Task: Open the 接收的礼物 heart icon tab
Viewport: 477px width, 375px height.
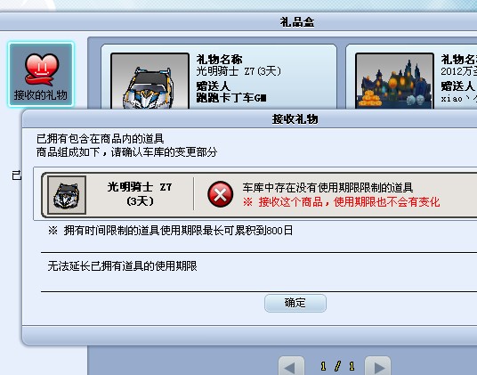Action: [x=41, y=75]
